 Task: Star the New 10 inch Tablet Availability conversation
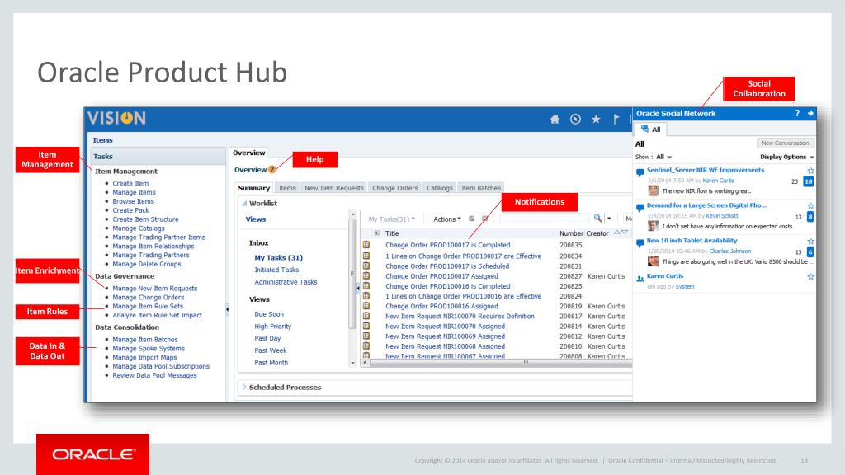point(810,242)
